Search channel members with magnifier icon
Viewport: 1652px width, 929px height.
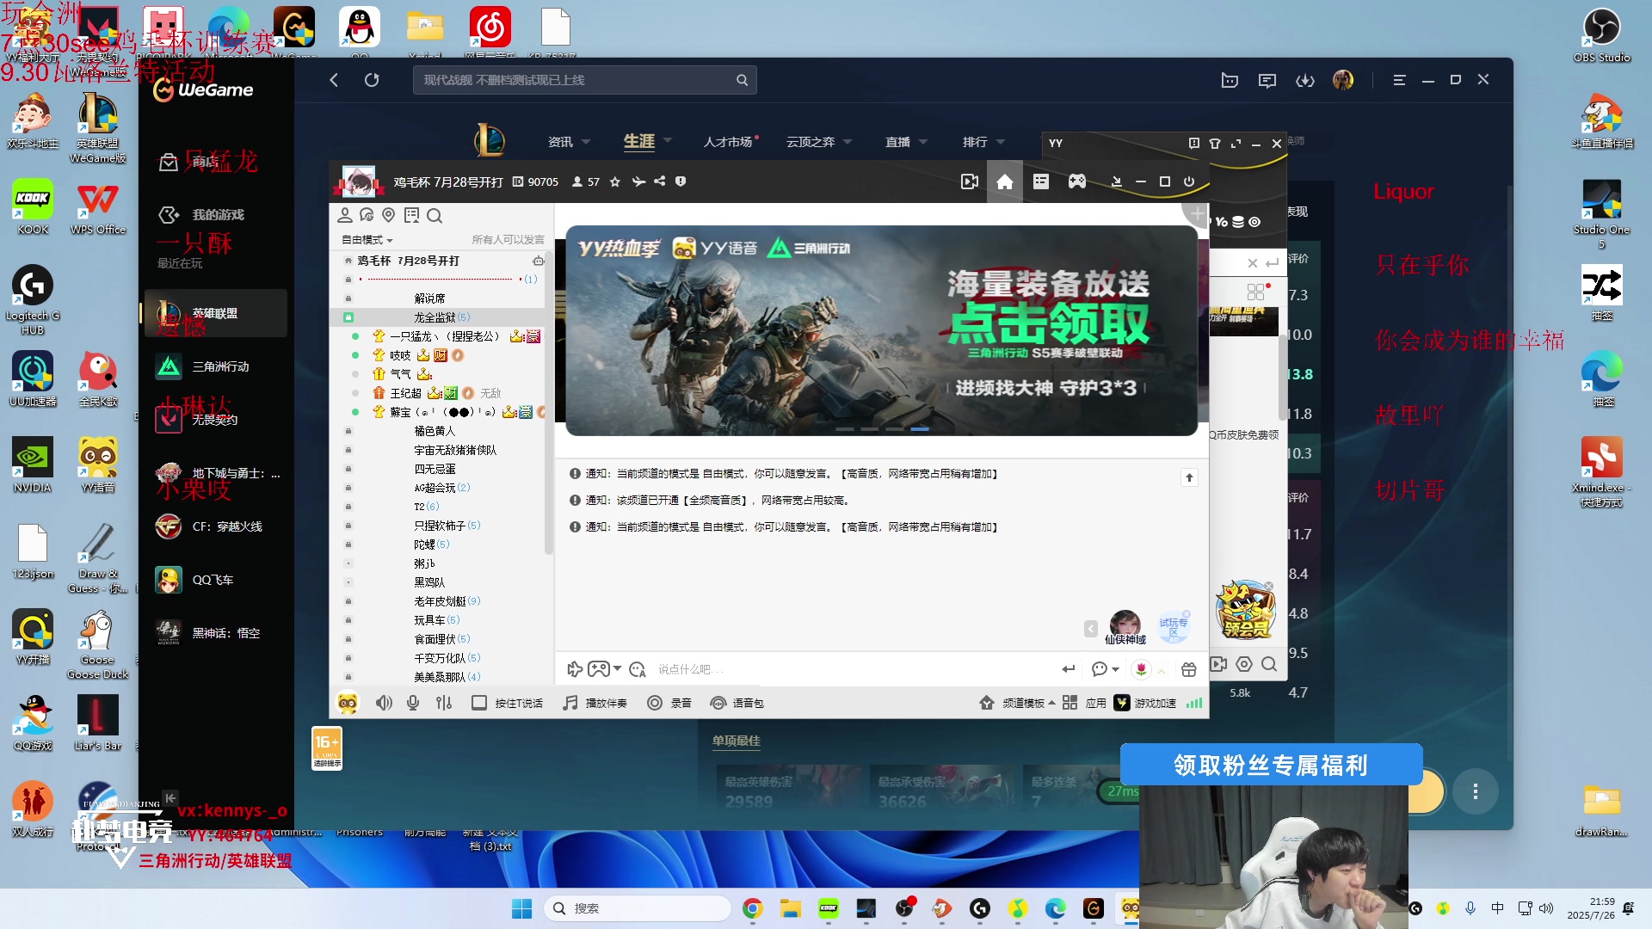pyautogui.click(x=435, y=215)
